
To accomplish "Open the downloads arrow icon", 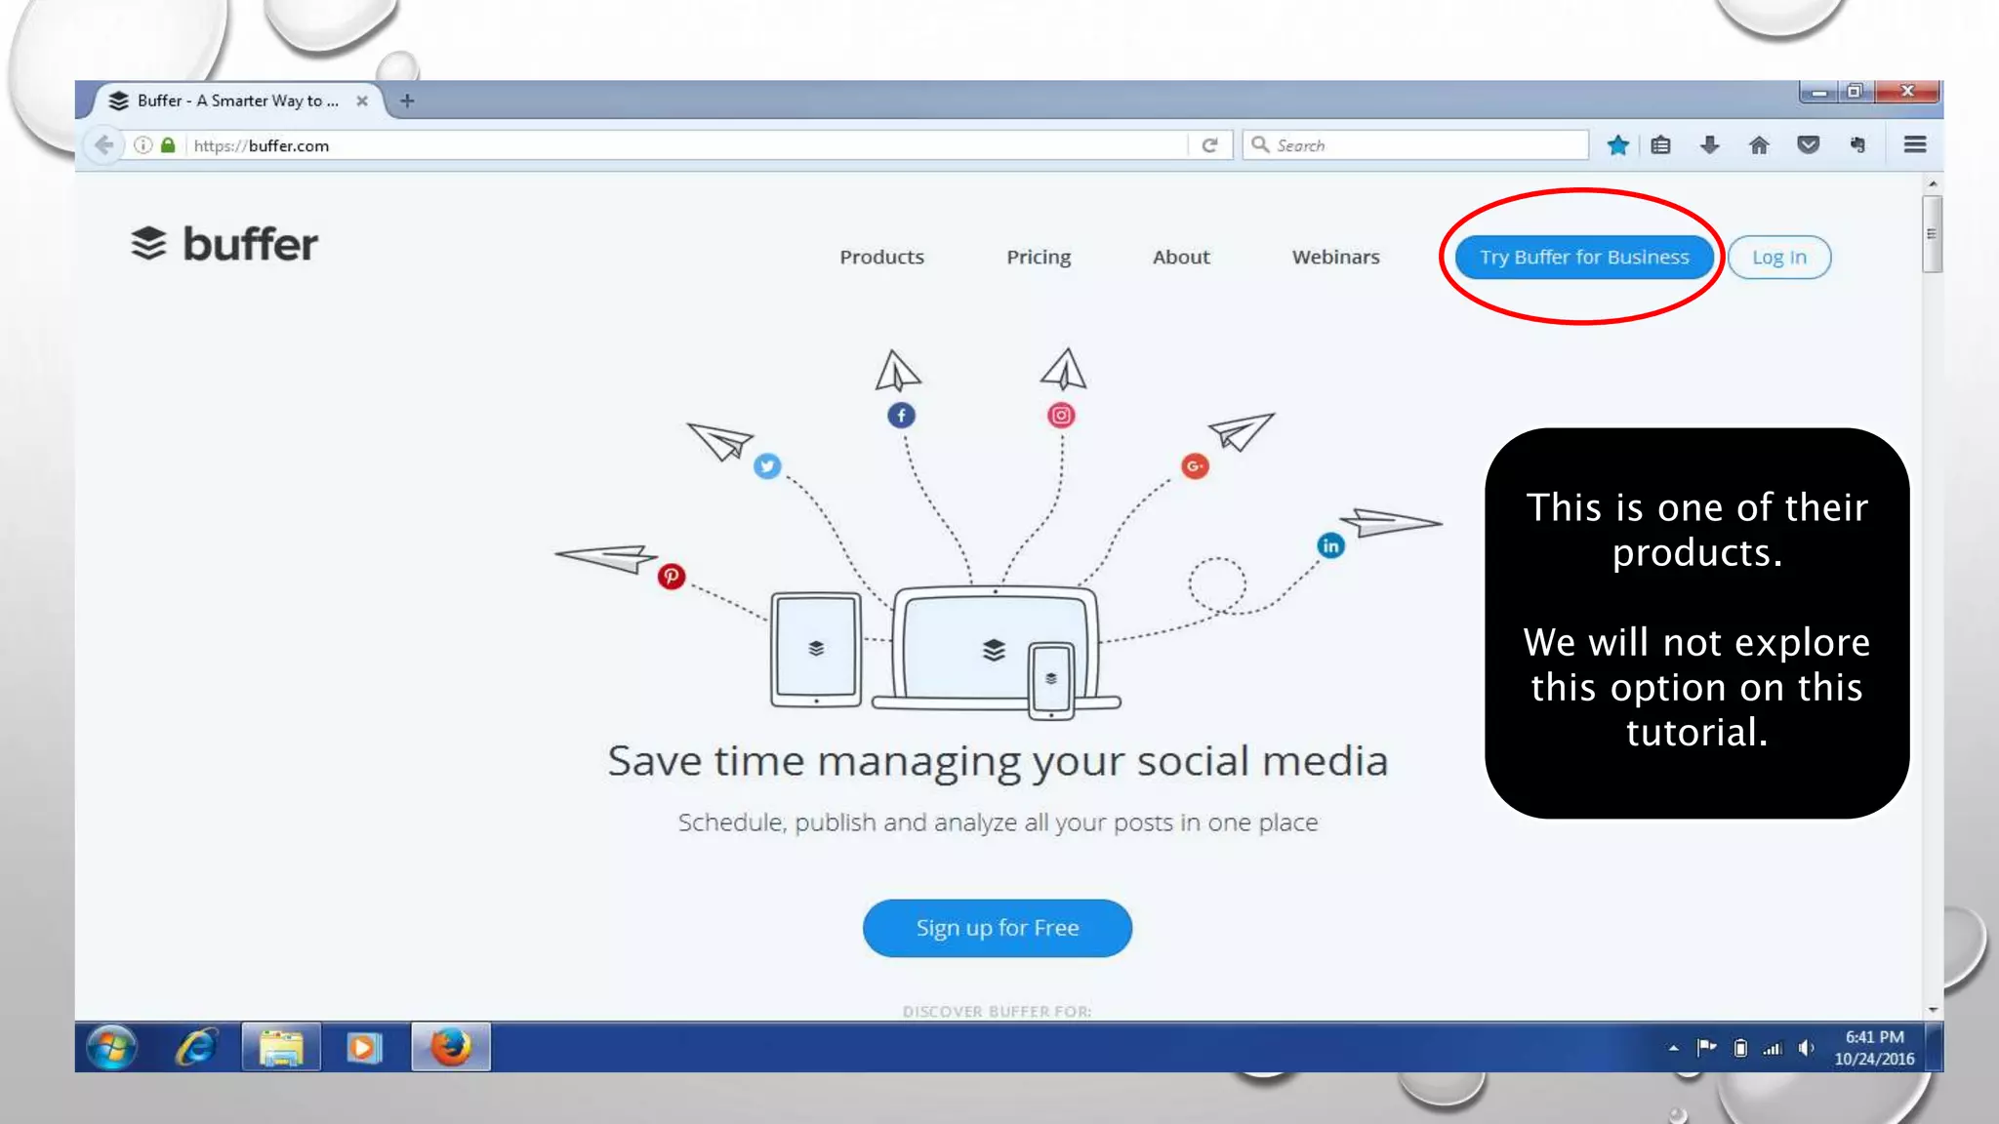I will coord(1709,145).
